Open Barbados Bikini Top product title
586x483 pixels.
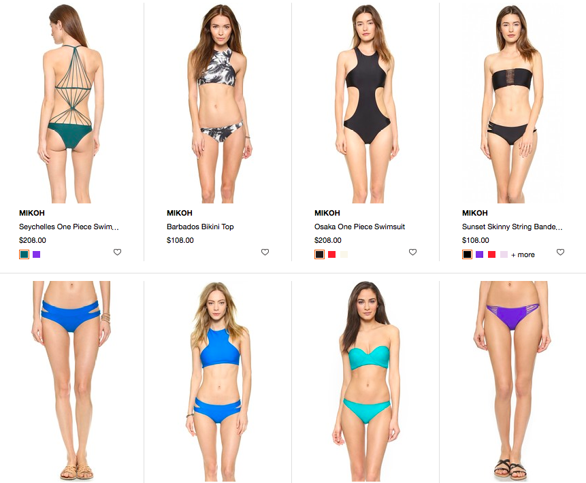[200, 227]
